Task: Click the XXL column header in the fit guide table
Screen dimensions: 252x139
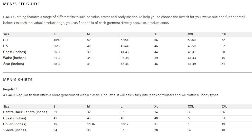Action: (x=191, y=34)
